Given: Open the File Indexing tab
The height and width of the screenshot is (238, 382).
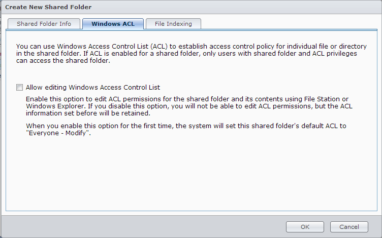Looking at the screenshot, I should 173,24.
